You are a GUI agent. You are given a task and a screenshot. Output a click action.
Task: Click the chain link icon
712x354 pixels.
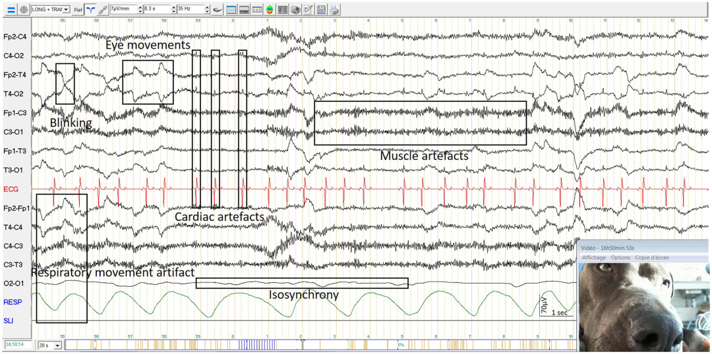point(102,10)
